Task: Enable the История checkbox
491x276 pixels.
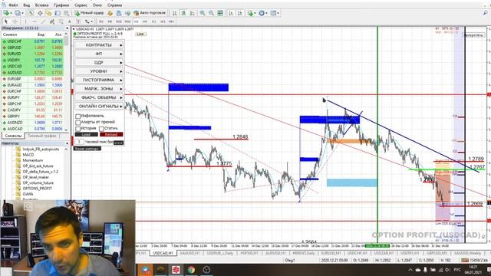Action: (78, 129)
